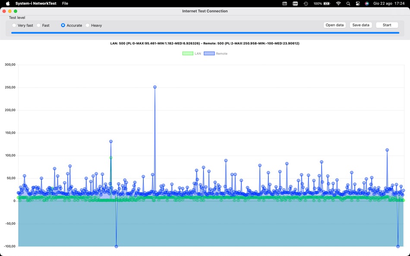Open the Wi-Fi status menu

(338, 4)
